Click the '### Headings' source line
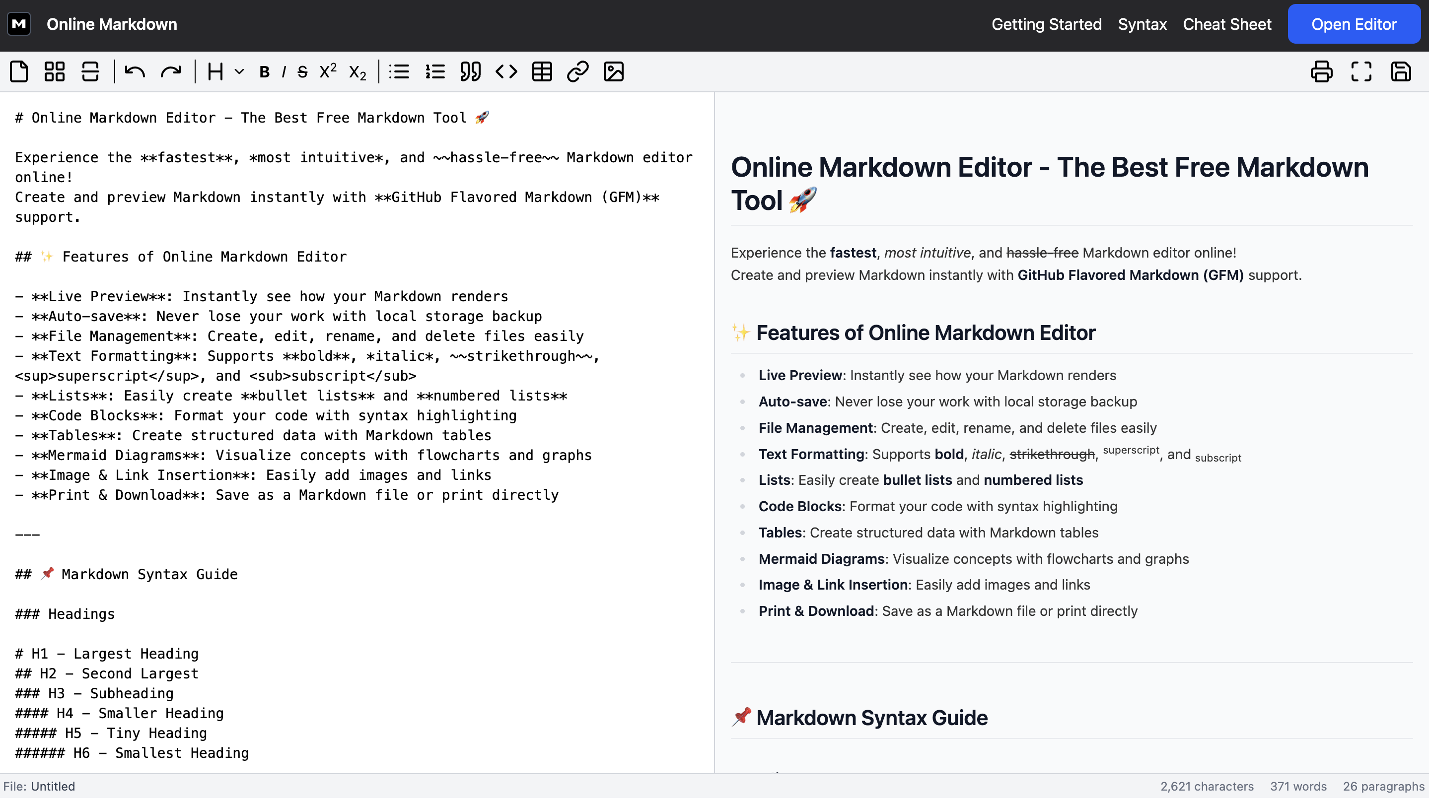This screenshot has height=802, width=1429. 65,614
